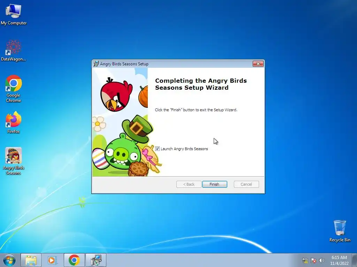Click the setup dialog title bar icon
The width and height of the screenshot is (357, 267).
pyautogui.click(x=96, y=64)
